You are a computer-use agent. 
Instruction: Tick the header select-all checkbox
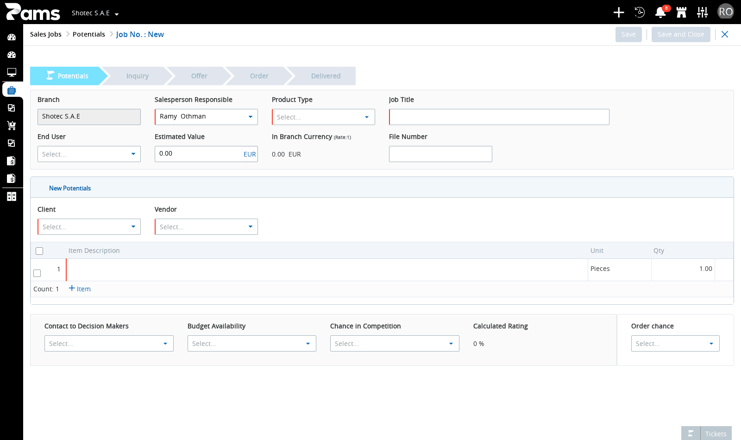click(x=39, y=251)
